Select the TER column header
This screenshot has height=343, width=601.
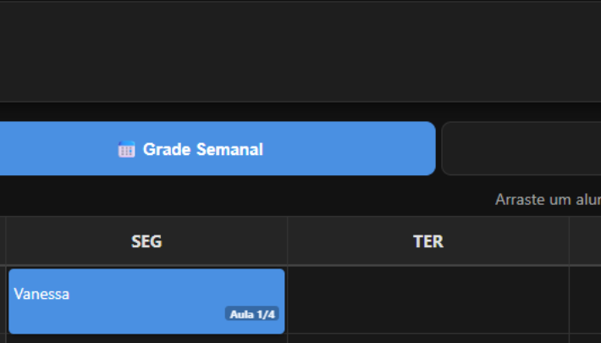[x=427, y=241]
